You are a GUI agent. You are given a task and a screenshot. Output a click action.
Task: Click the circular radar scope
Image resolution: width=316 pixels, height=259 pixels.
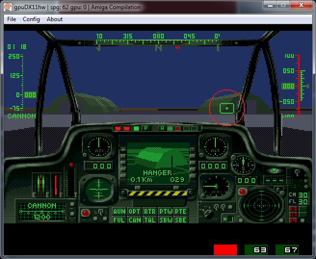click(262, 205)
